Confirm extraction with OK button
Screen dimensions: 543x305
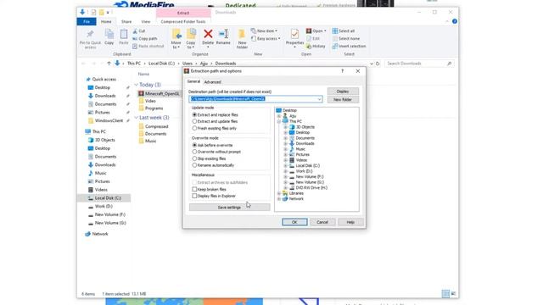(294, 222)
